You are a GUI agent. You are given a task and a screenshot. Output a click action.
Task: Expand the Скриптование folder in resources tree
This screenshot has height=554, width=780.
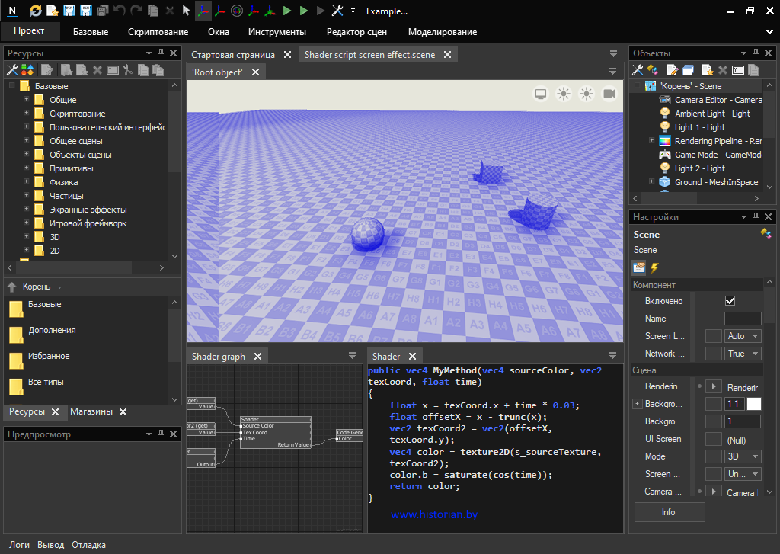27,114
